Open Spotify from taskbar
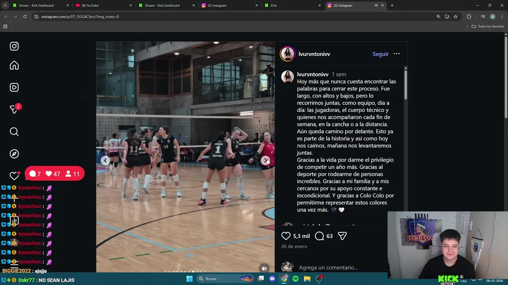508x285 pixels. click(x=295, y=279)
